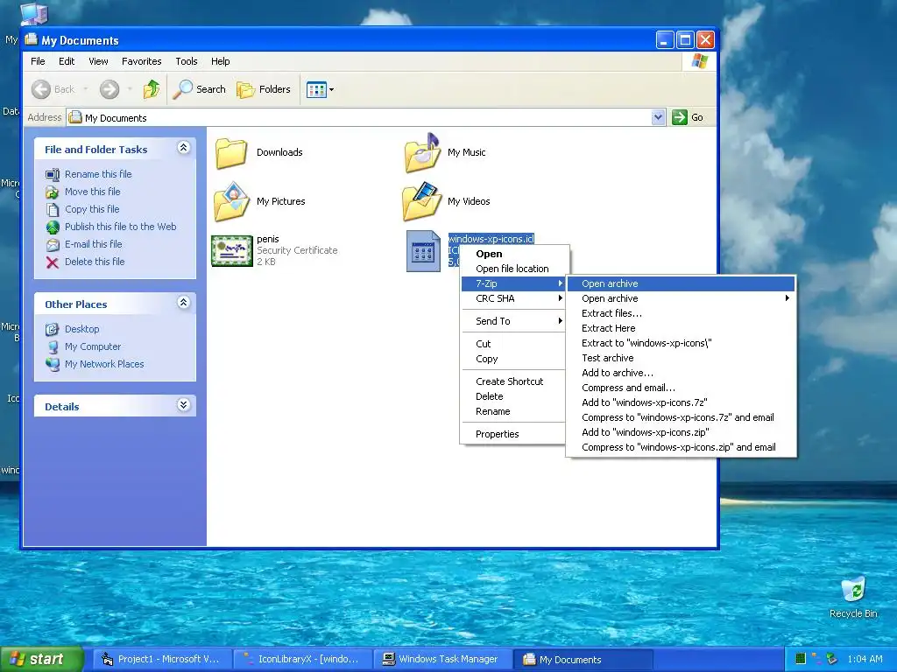Open the File menu
This screenshot has height=672, width=897.
click(38, 61)
